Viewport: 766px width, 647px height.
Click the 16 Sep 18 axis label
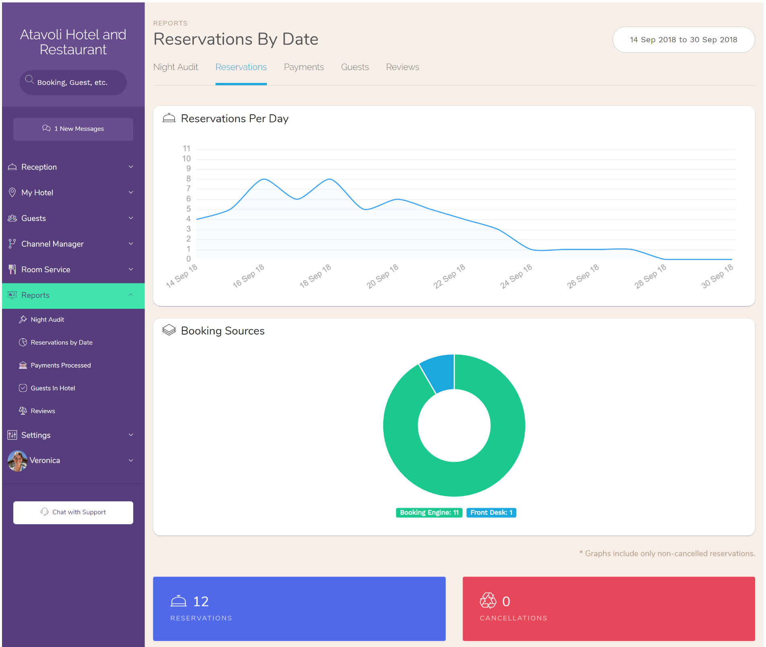tap(248, 276)
